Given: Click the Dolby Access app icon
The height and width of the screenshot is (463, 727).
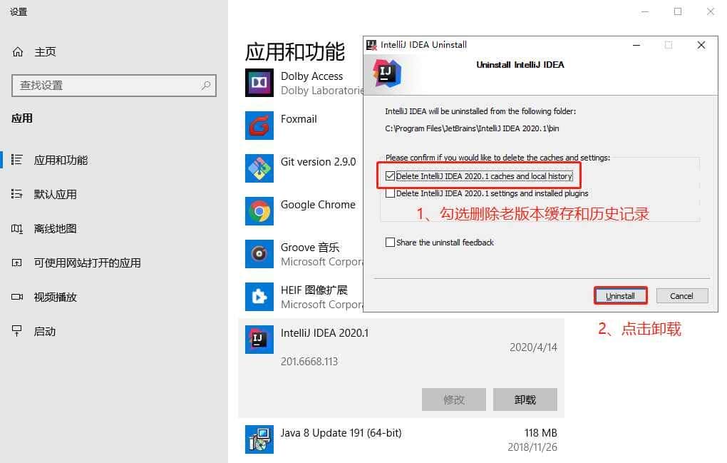Looking at the screenshot, I should tap(259, 83).
